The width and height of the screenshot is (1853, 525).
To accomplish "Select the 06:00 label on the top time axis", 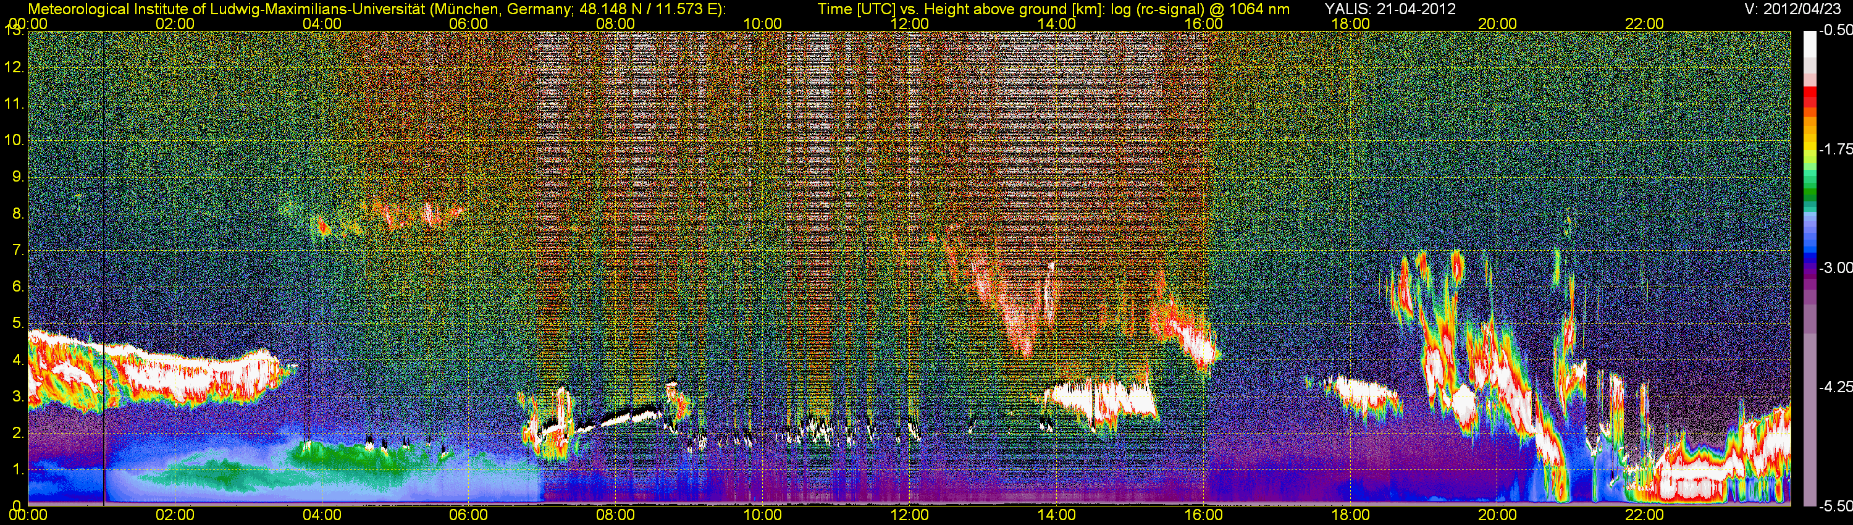I will click(x=468, y=23).
